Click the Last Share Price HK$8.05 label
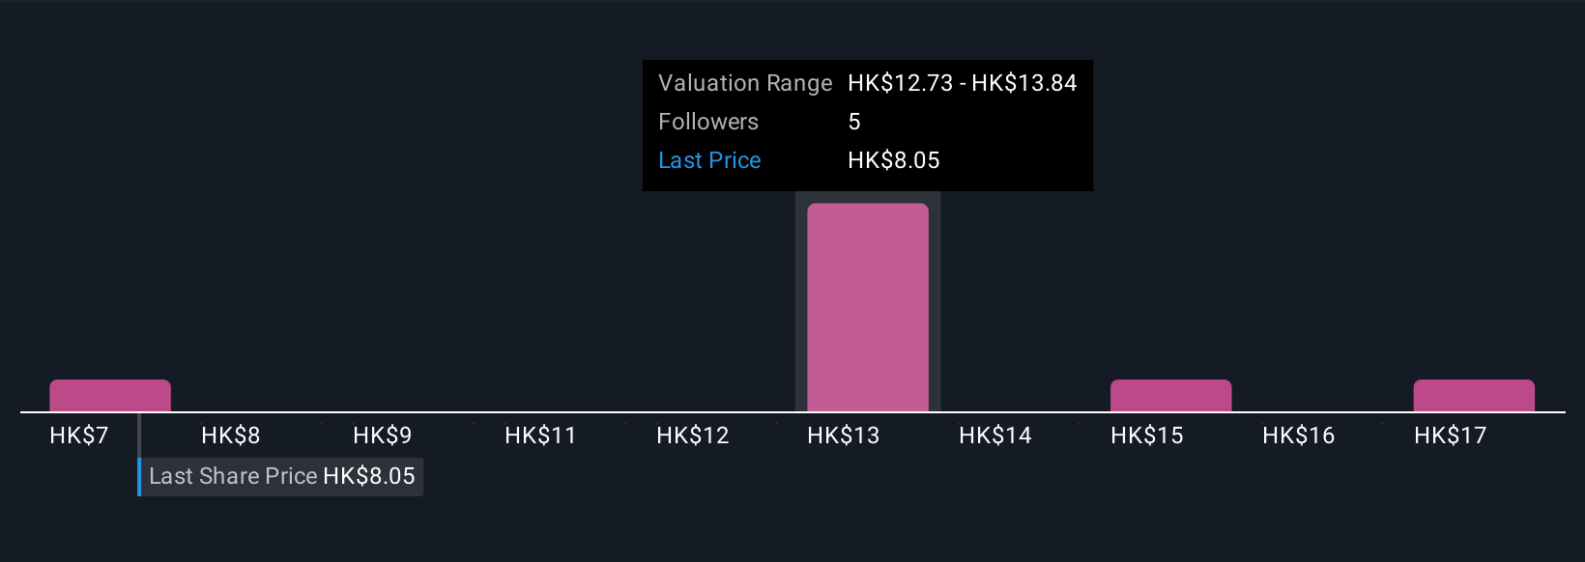 (281, 476)
